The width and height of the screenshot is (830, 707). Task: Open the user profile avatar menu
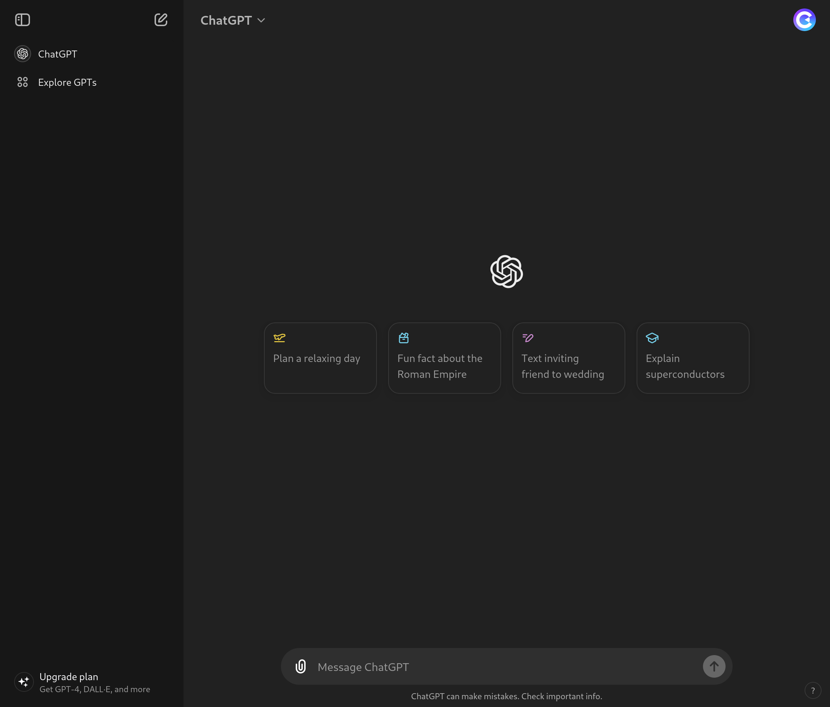pos(804,20)
